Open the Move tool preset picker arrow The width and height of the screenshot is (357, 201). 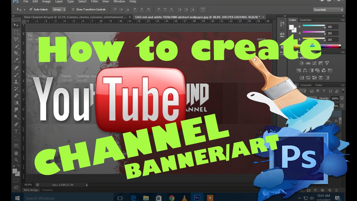(x=25, y=9)
